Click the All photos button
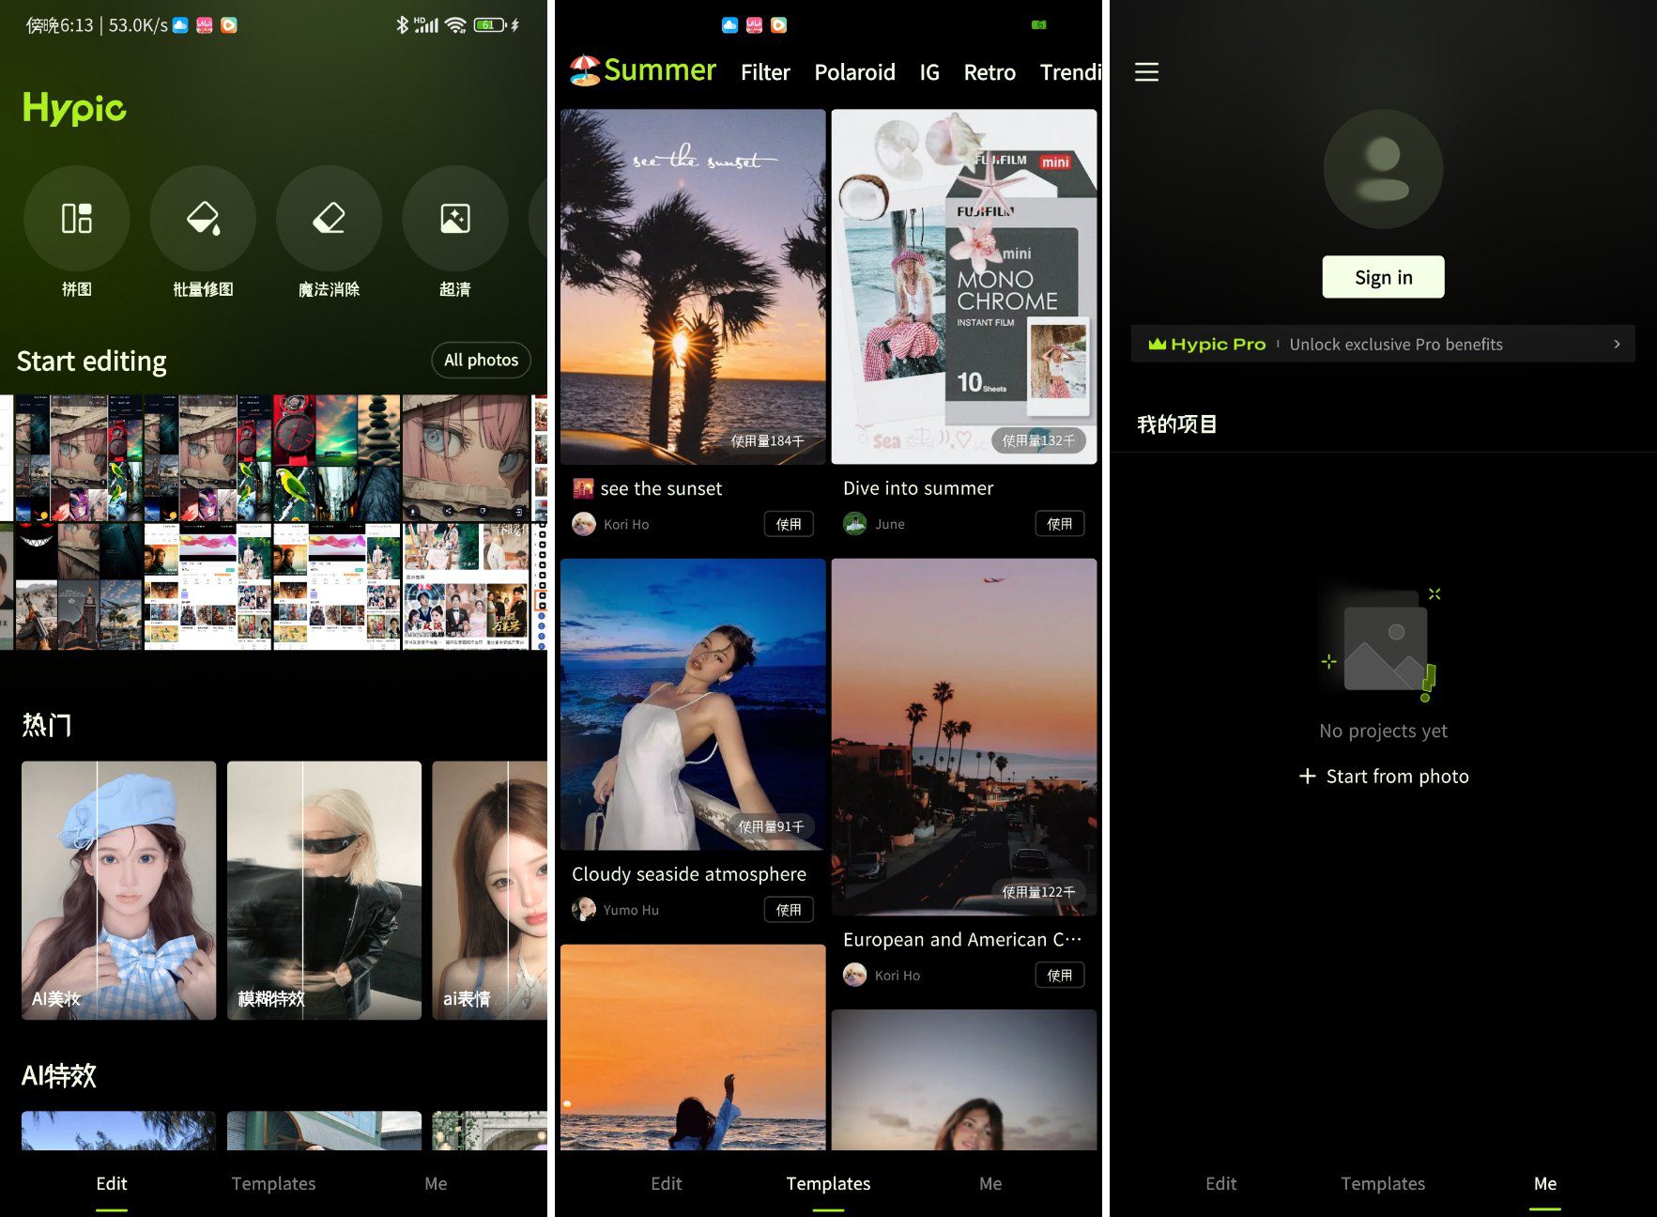The width and height of the screenshot is (1657, 1217). 480,360
